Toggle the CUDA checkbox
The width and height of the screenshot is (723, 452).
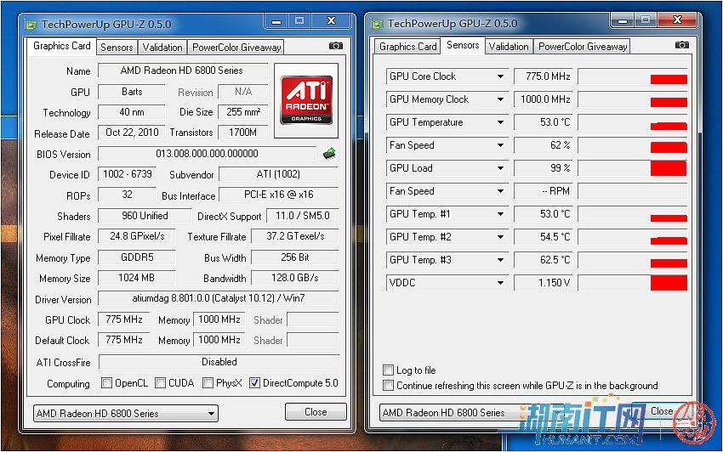pyautogui.click(x=160, y=383)
